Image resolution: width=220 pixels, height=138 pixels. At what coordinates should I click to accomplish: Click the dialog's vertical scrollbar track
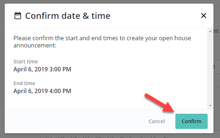coord(210,68)
